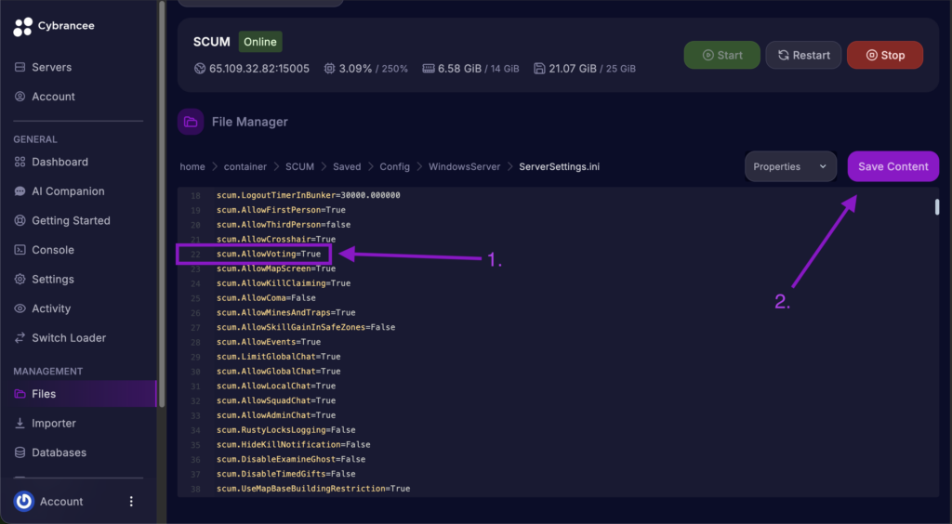
Task: Click the Activity eye icon
Action: coord(20,308)
